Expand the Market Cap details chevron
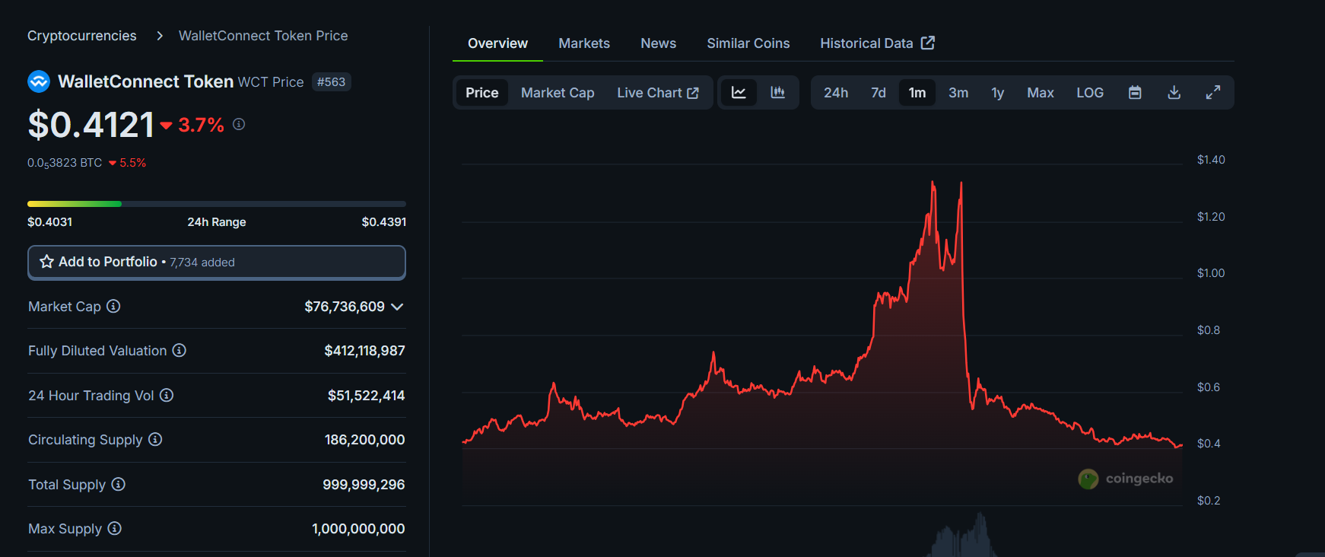The height and width of the screenshot is (557, 1325). coord(397,307)
